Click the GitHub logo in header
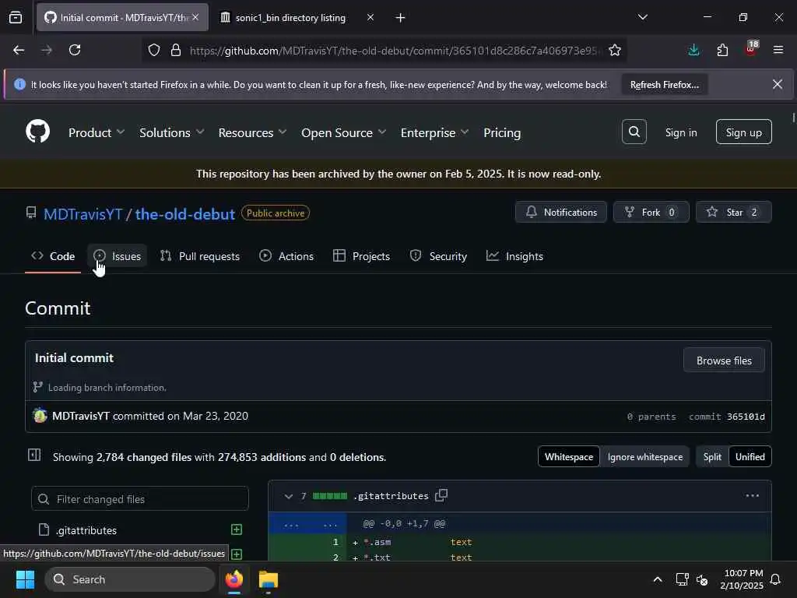The height and width of the screenshot is (598, 797). click(x=37, y=132)
